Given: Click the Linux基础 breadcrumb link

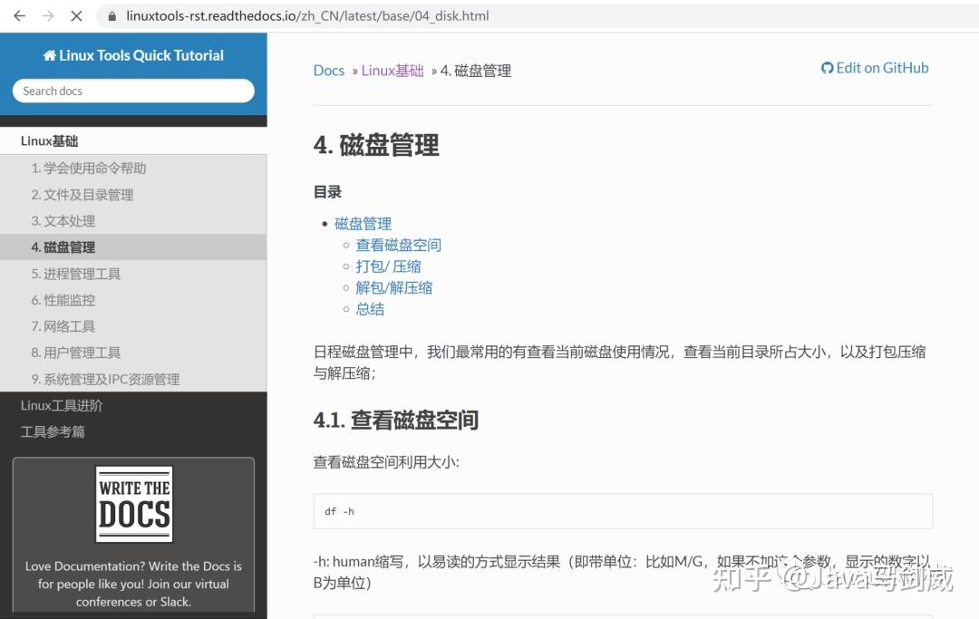Looking at the screenshot, I should [393, 71].
